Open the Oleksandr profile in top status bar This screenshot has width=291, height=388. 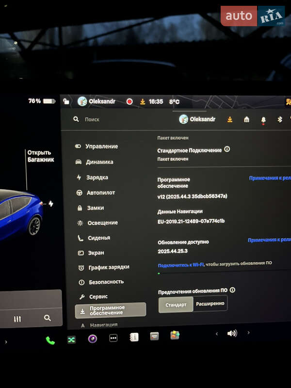(97, 101)
